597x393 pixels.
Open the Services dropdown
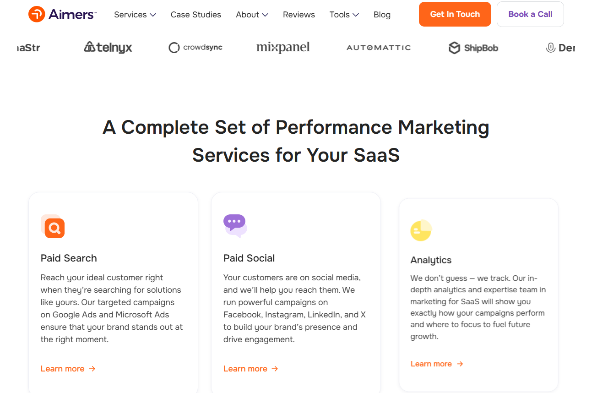[x=135, y=14]
